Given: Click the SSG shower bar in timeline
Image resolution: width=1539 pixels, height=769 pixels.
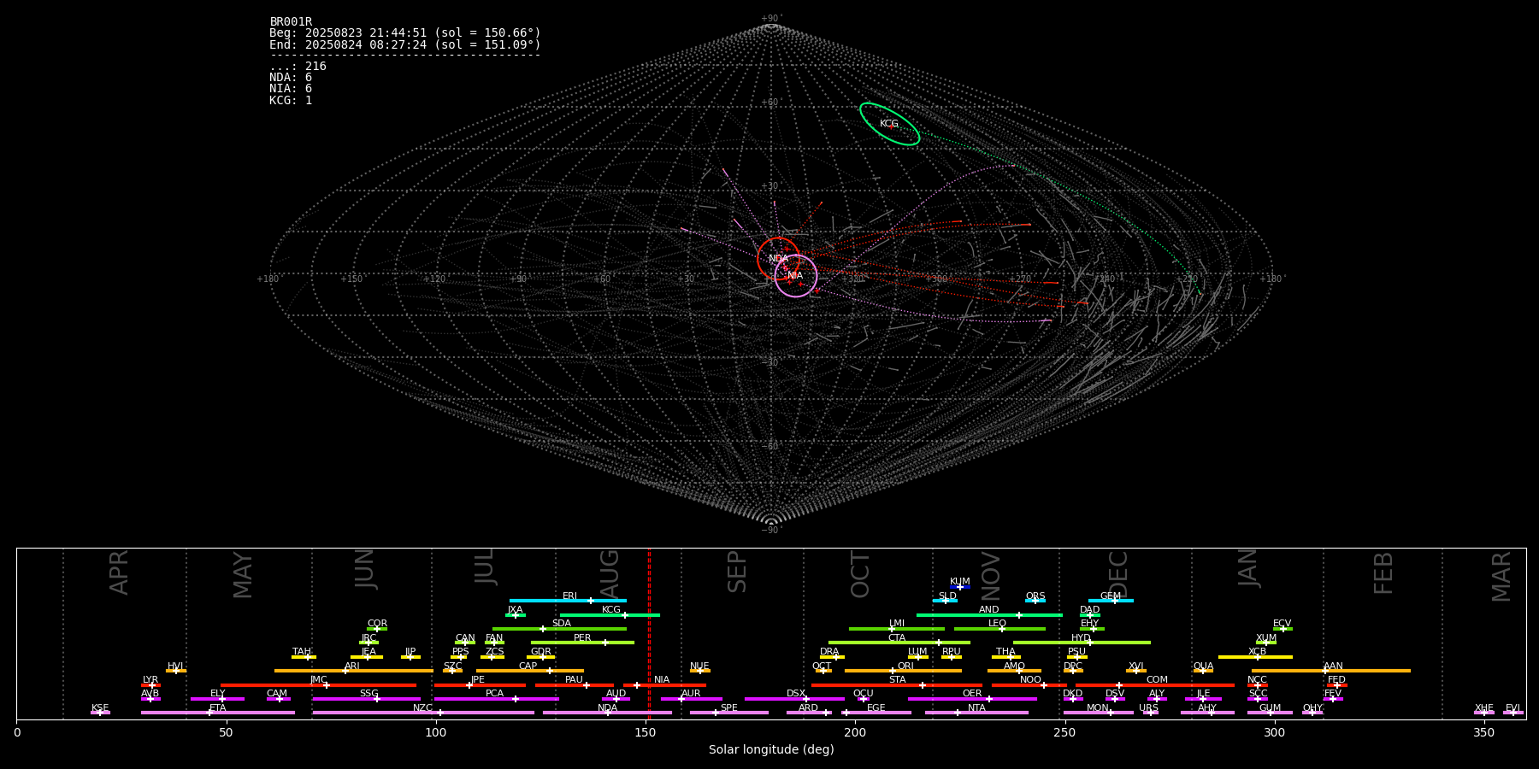Looking at the screenshot, I should pos(366,699).
